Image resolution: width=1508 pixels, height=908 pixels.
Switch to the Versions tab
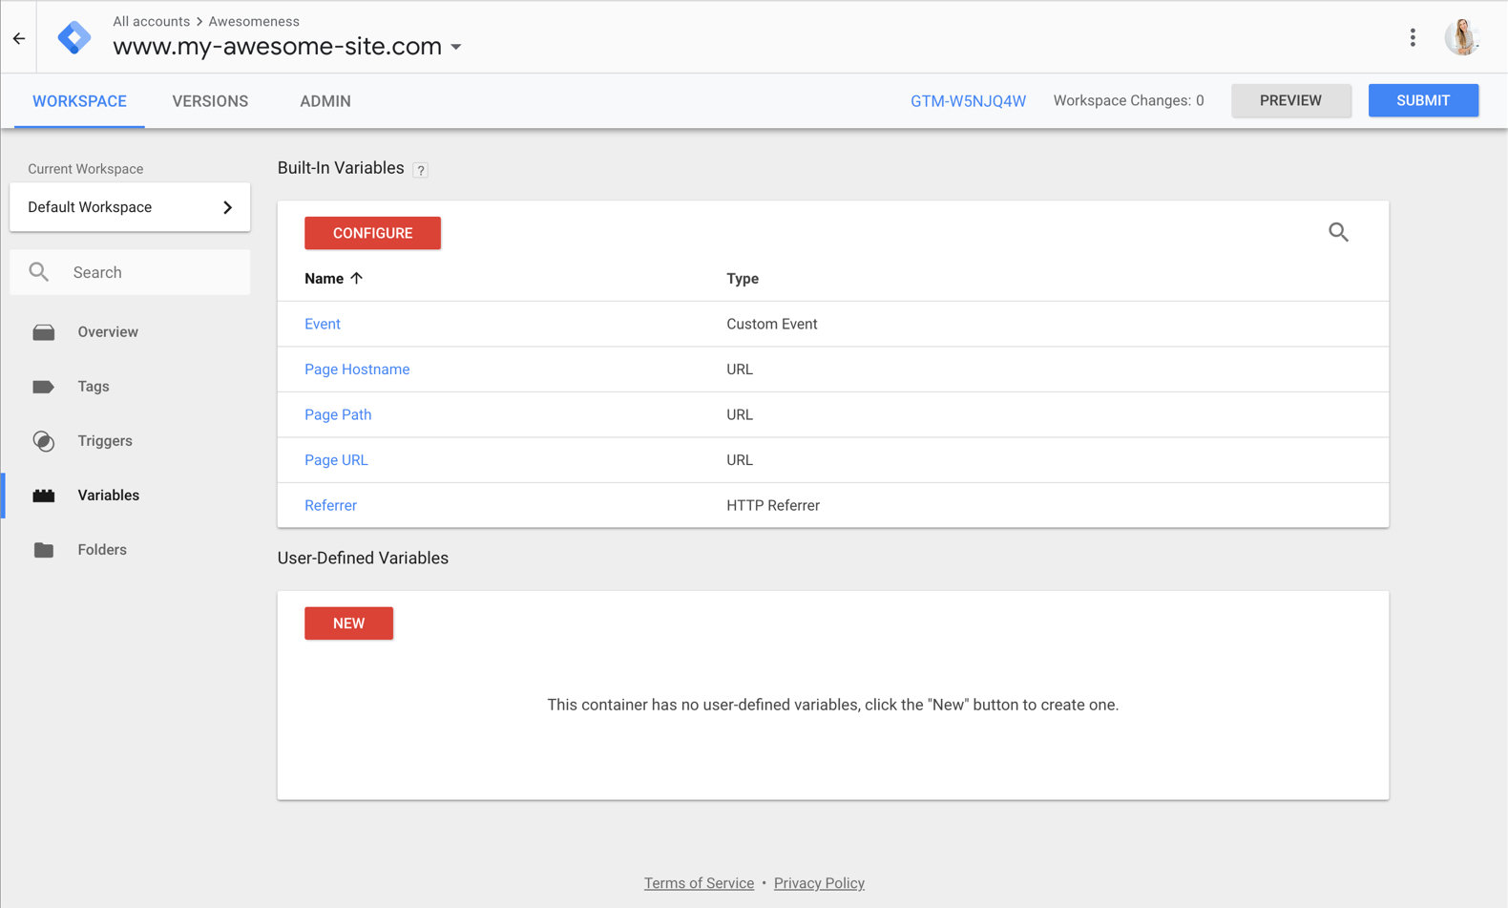pyautogui.click(x=210, y=101)
